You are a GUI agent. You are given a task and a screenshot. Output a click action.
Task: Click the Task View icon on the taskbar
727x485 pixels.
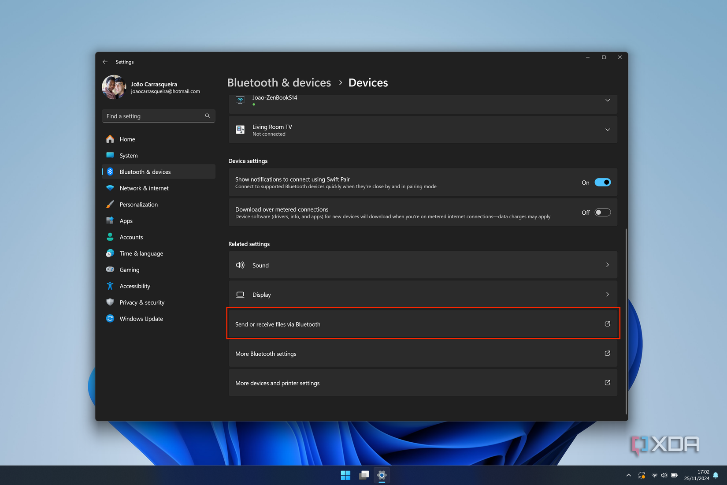(x=363, y=475)
